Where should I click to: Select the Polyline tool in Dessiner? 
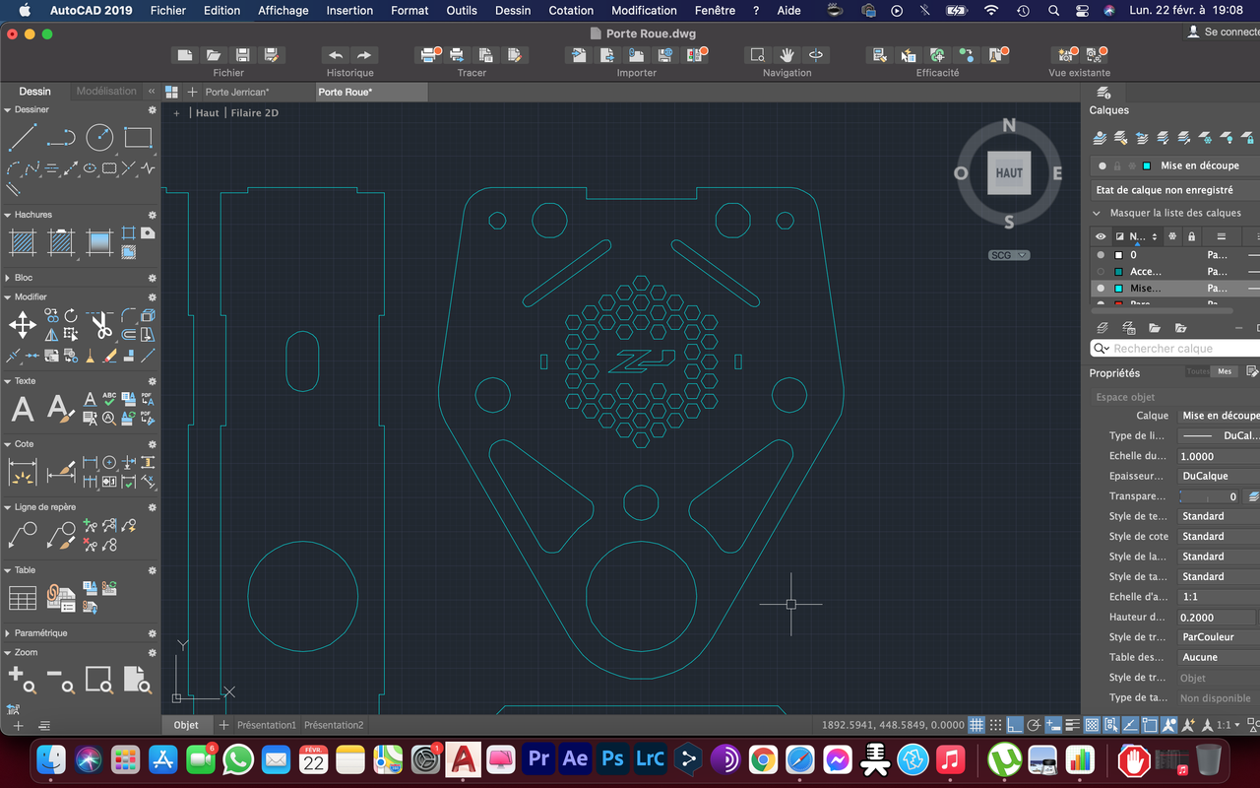61,137
